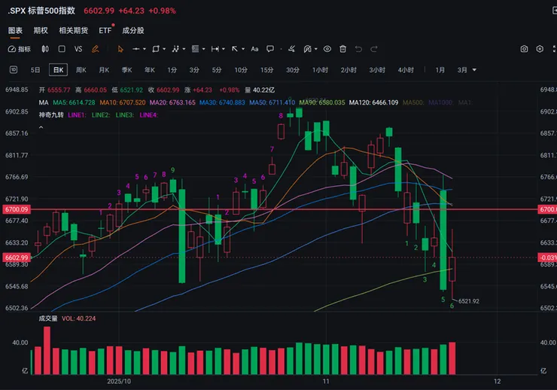Collapse the 神奇九转 indicator legend arrow
Screen dimensions: 557x390
[40, 127]
